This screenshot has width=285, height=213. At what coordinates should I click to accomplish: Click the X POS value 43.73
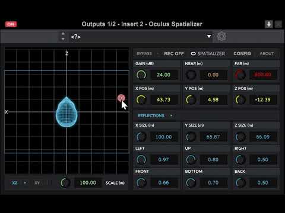pyautogui.click(x=164, y=99)
